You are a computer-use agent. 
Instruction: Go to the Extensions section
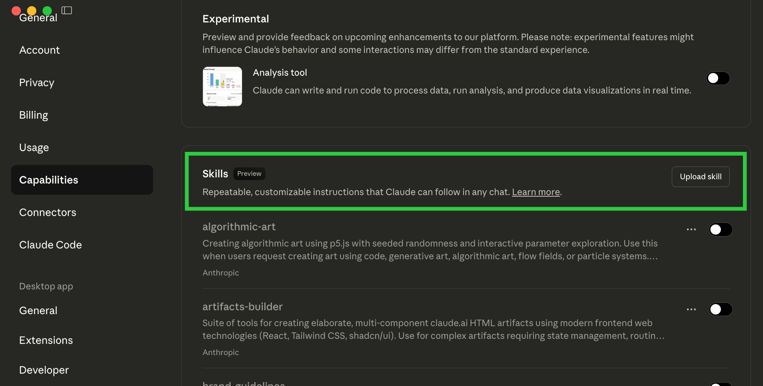pos(46,340)
